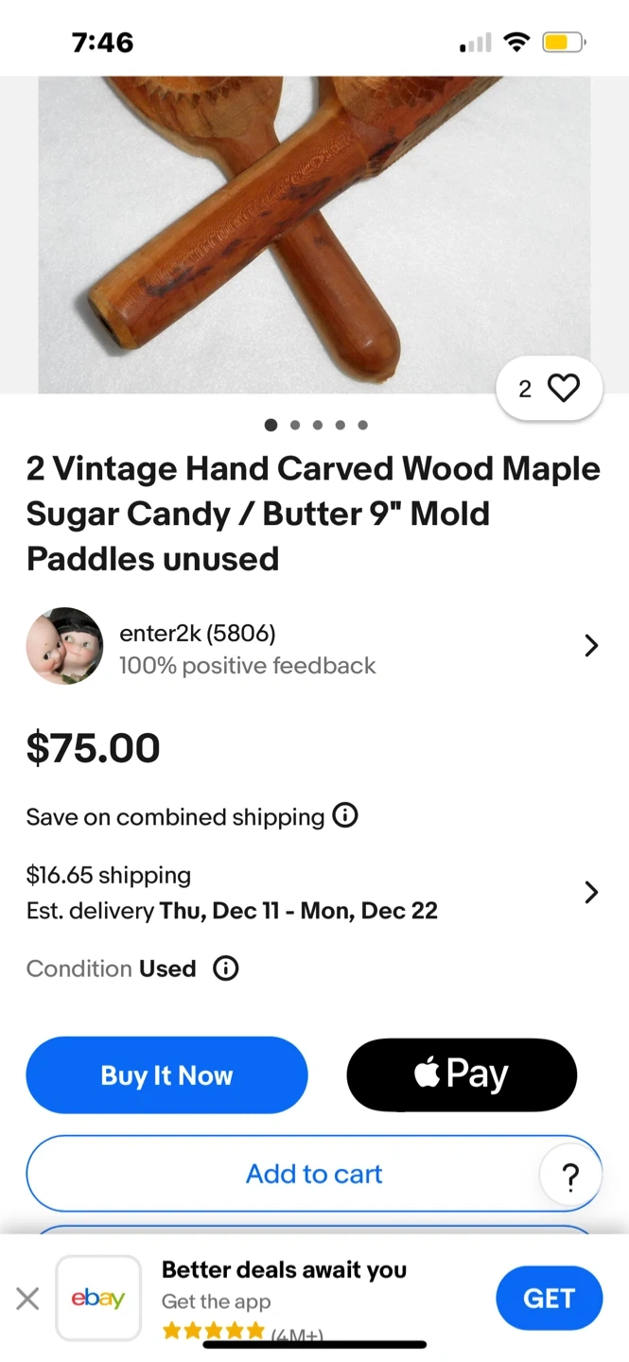Expand seller details chevron
Viewport: 629px width, 1362px height.
click(x=591, y=646)
